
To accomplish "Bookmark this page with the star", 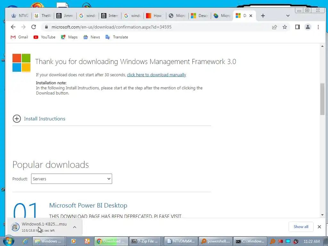I will [285, 27].
